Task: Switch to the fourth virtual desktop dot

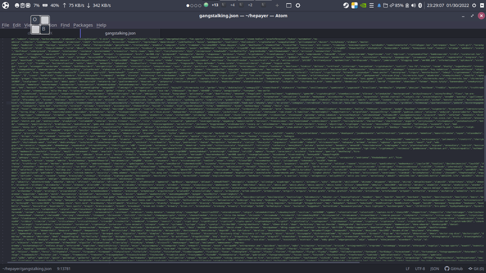Action: tap(200, 6)
